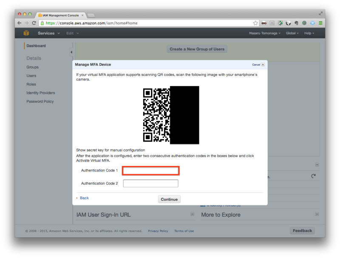Close the IAM Management Console tab

tap(82, 15)
